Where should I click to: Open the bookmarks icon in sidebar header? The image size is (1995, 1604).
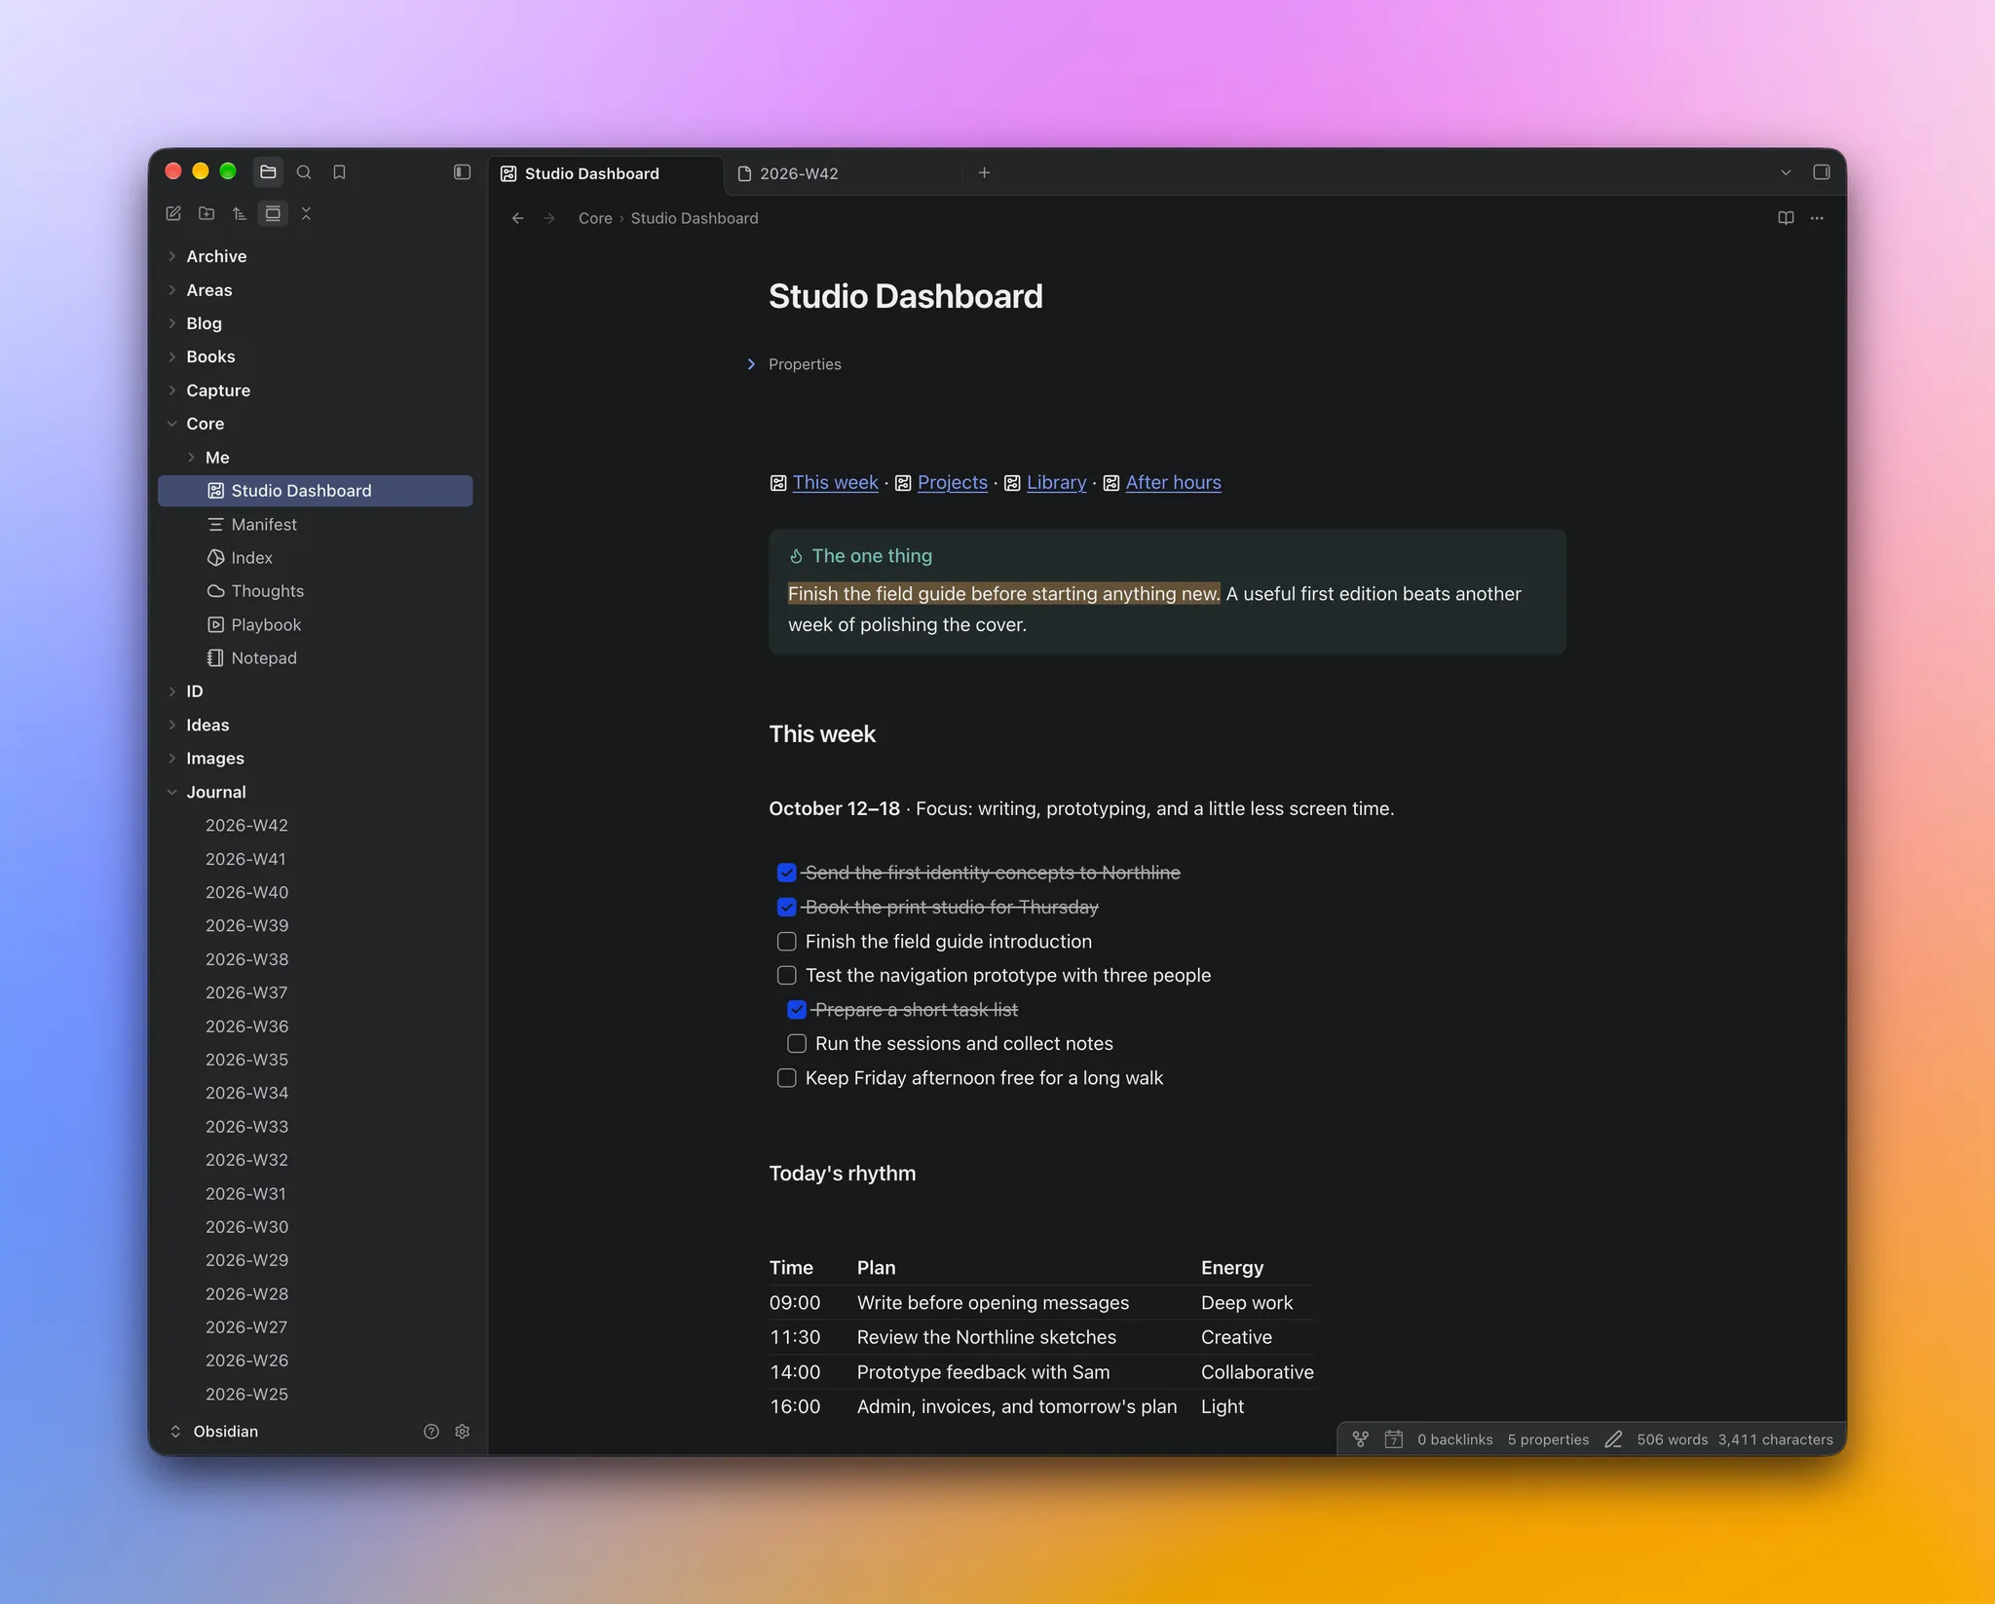point(339,172)
